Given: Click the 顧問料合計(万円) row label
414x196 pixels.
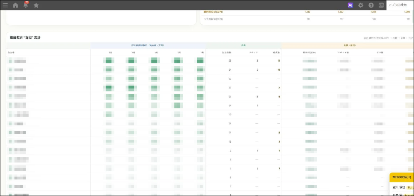Looking at the screenshot, I should point(213,12).
